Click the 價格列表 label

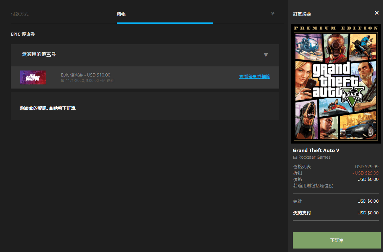[302, 167]
